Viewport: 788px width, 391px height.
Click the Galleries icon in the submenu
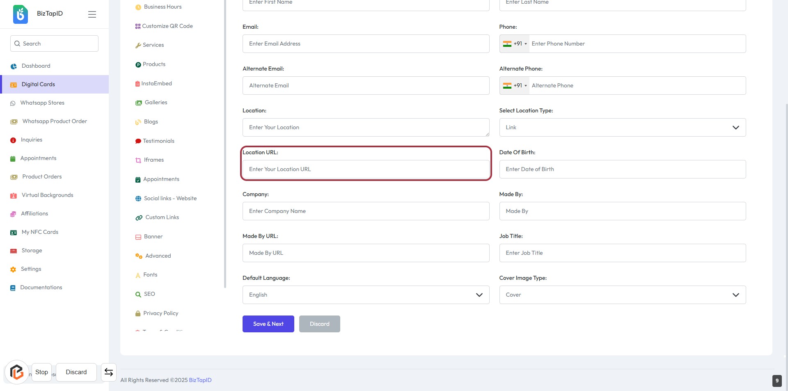point(139,103)
